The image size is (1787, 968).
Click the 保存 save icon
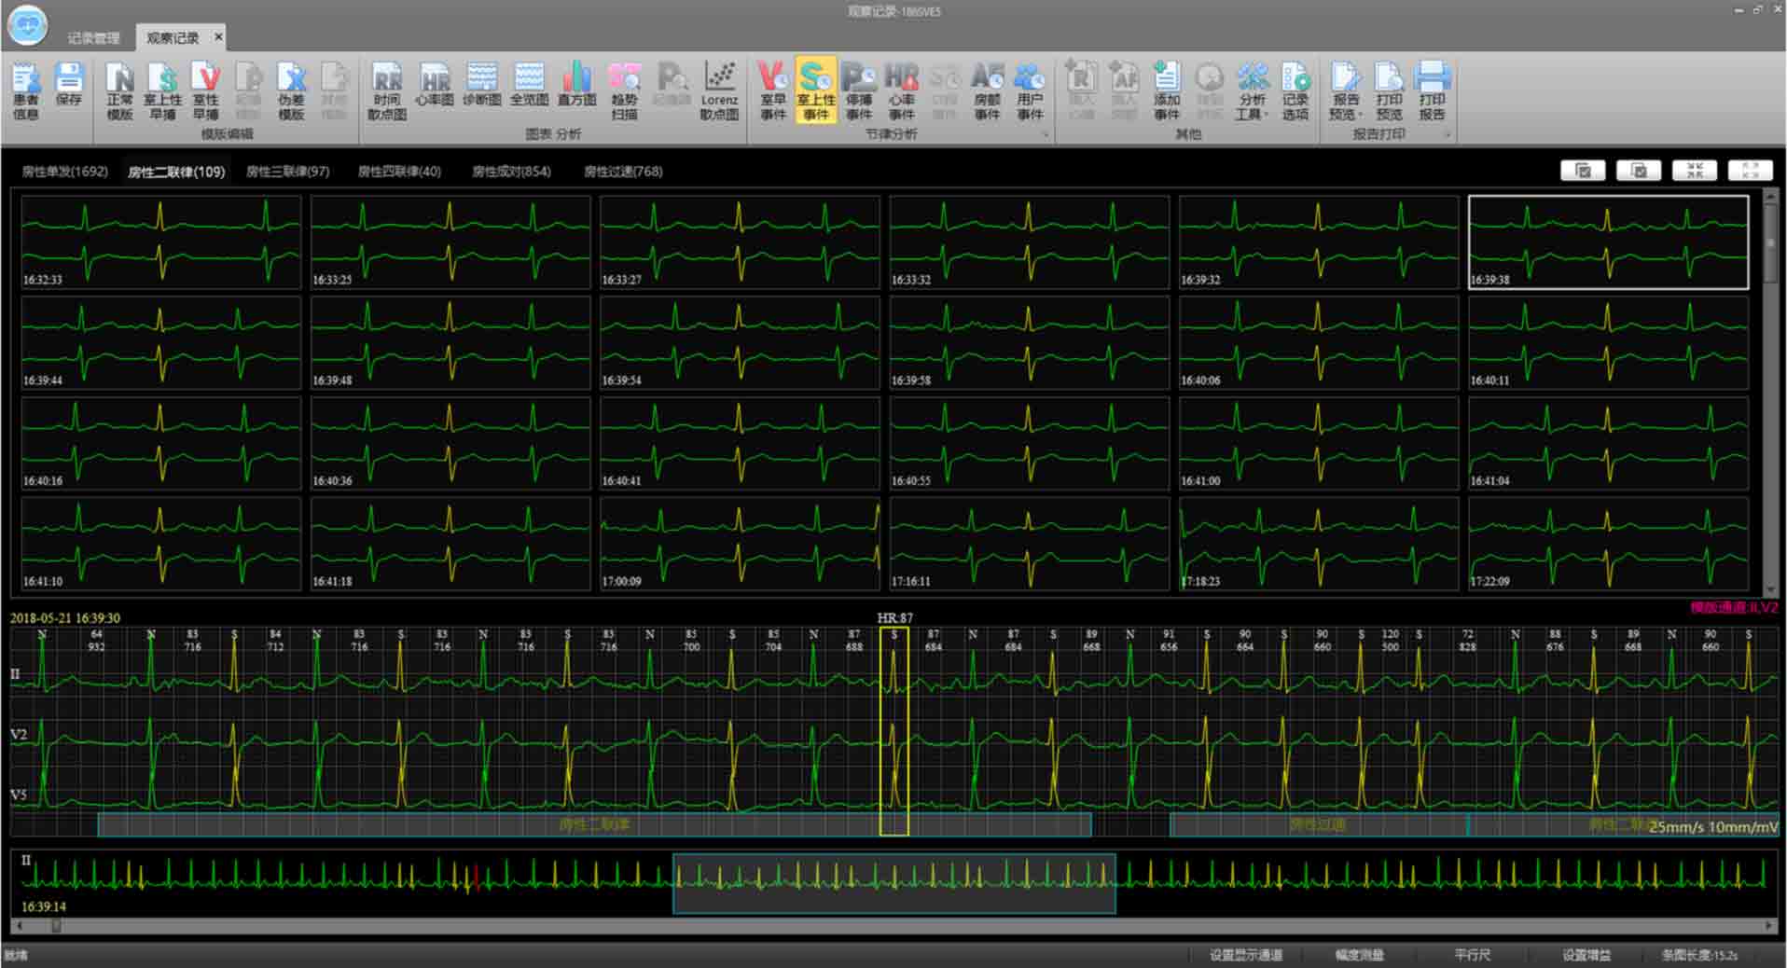point(69,84)
